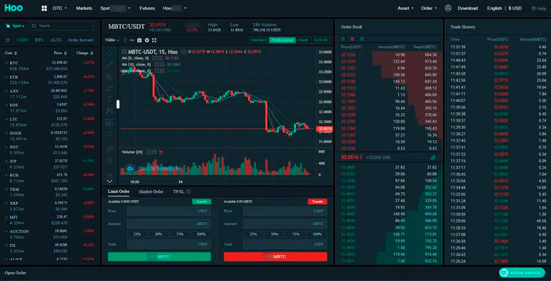The image size is (551, 281).
Task: Select the trend line drawing tool
Action: point(109,65)
